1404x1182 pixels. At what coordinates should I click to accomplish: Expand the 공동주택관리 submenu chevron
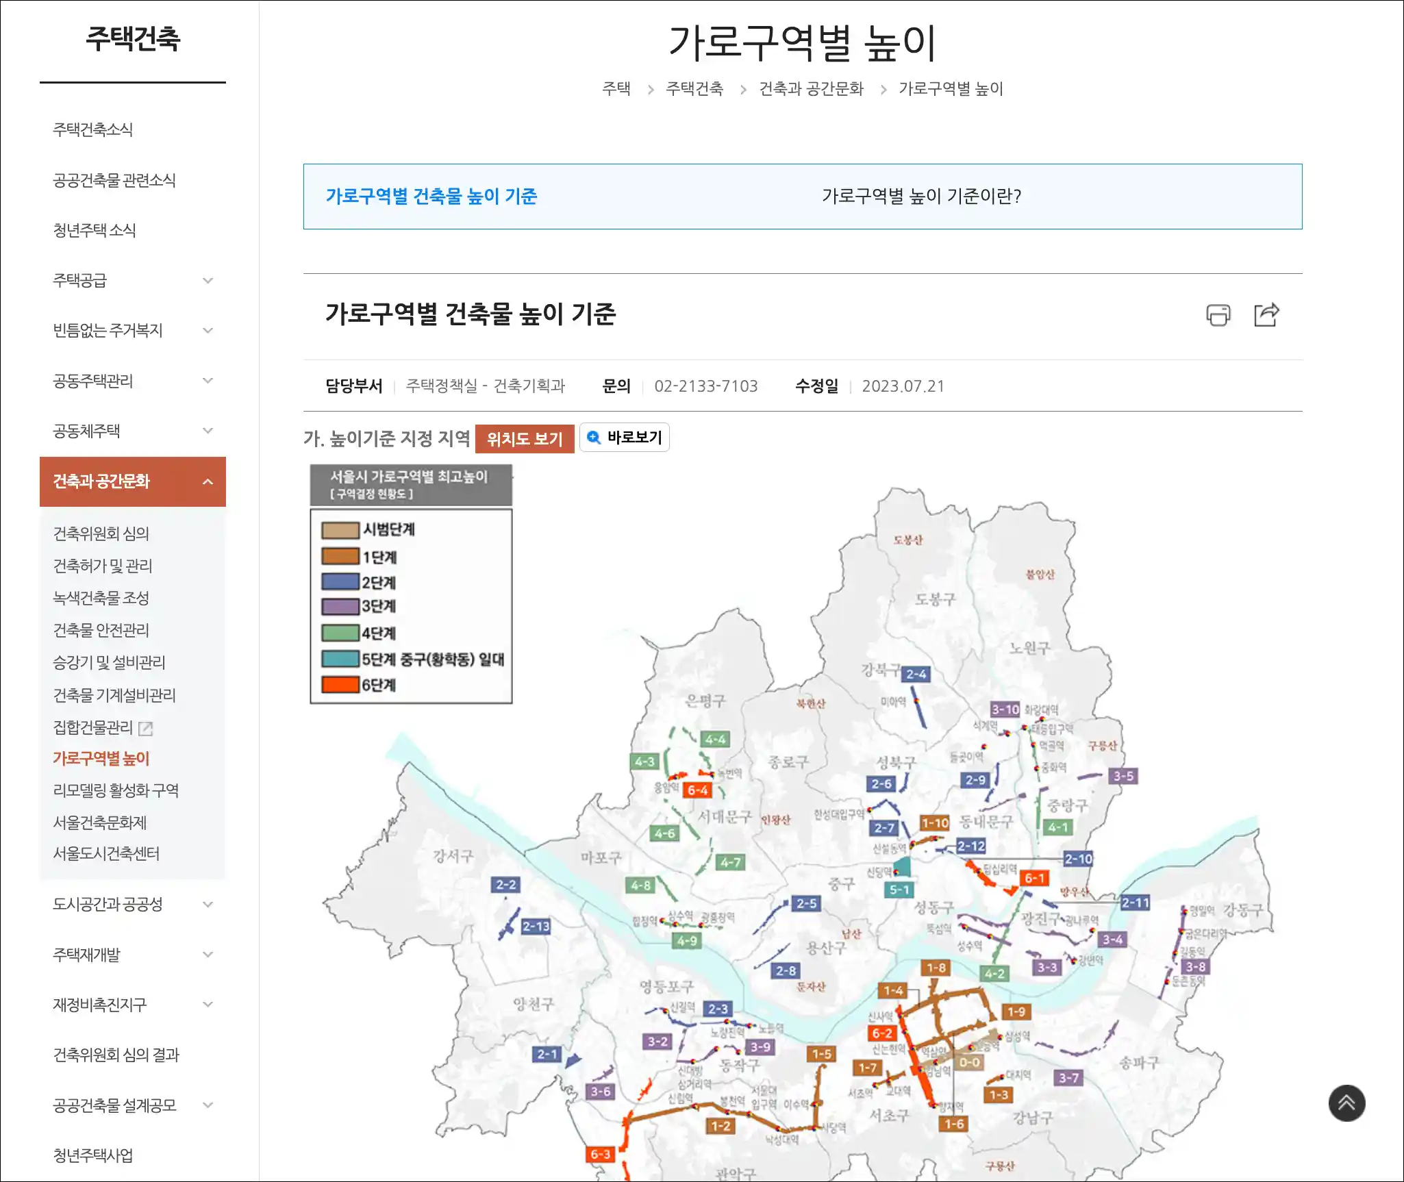point(208,381)
